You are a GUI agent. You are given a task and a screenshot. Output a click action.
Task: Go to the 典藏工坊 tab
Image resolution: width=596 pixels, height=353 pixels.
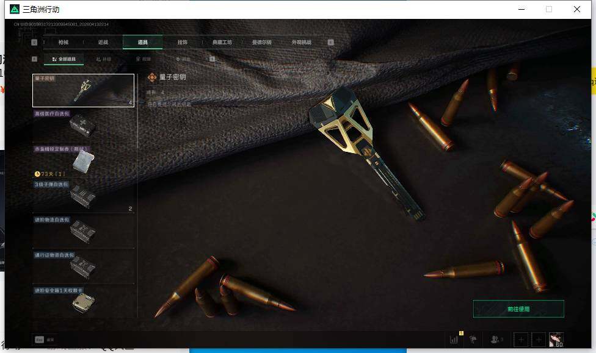[x=222, y=42]
